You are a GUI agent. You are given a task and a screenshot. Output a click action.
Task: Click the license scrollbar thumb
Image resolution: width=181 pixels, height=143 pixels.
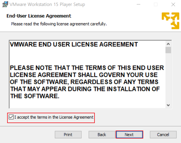point(168,50)
